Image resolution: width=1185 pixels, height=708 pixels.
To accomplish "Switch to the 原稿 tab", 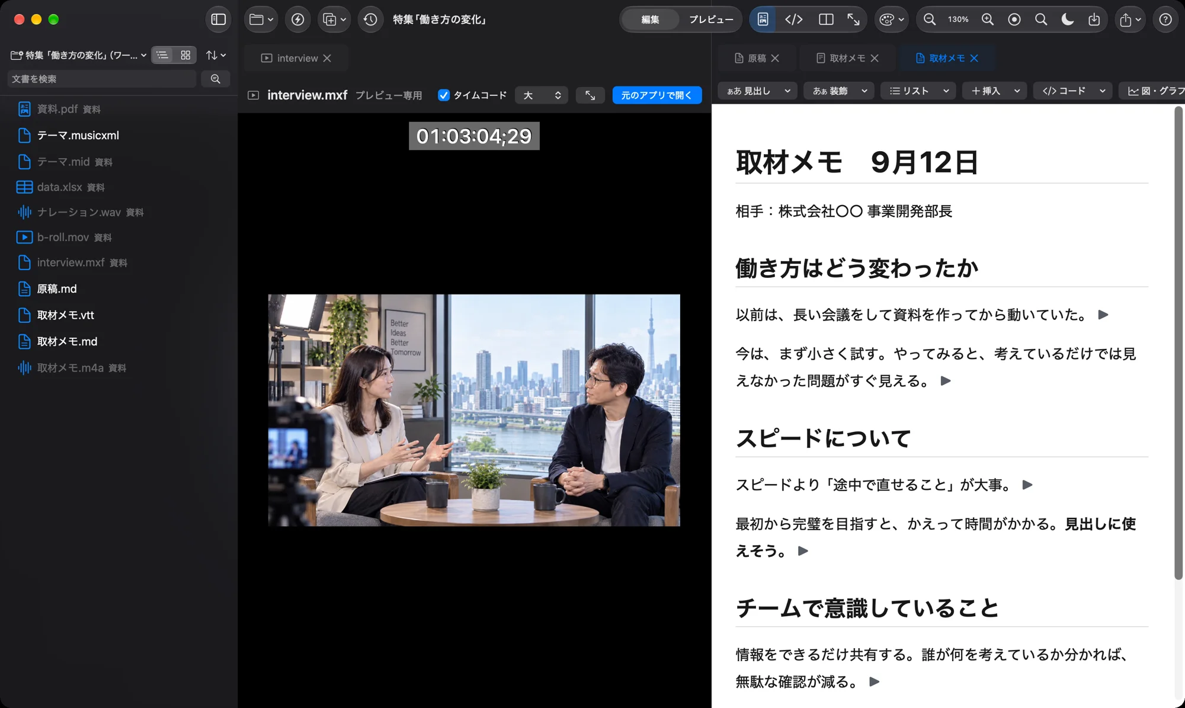I will point(757,58).
